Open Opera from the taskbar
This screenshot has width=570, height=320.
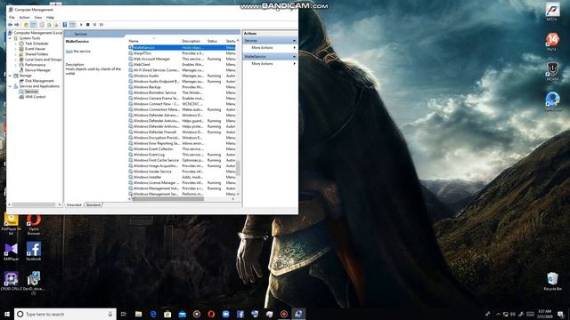tap(211, 314)
